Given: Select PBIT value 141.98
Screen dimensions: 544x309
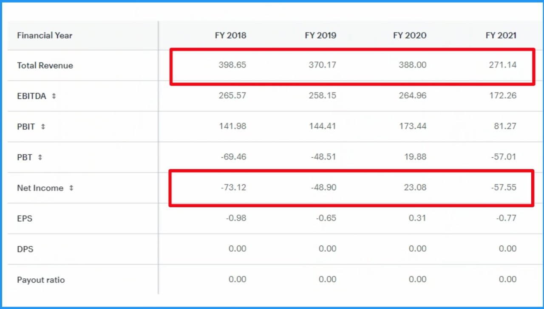Looking at the screenshot, I should pyautogui.click(x=233, y=126).
